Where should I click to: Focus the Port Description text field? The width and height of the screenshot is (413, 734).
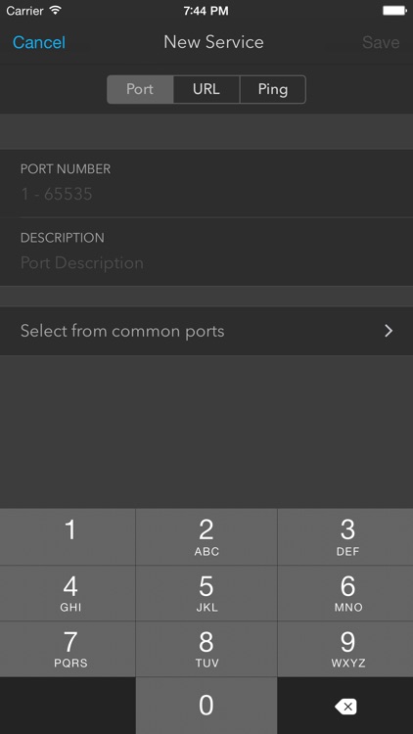click(206, 252)
